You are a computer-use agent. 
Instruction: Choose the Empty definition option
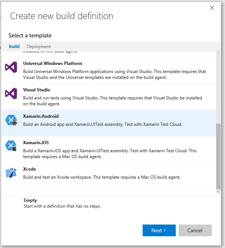30,200
